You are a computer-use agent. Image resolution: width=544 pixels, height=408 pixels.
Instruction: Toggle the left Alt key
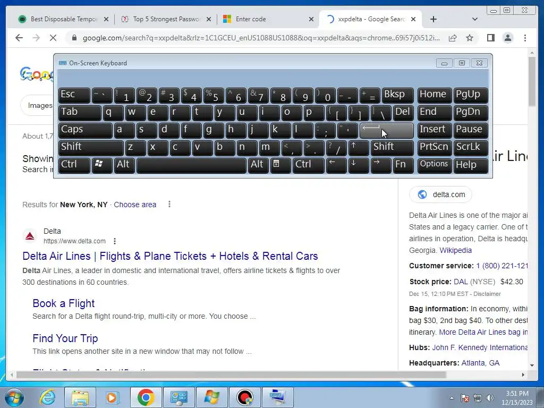[x=124, y=166]
